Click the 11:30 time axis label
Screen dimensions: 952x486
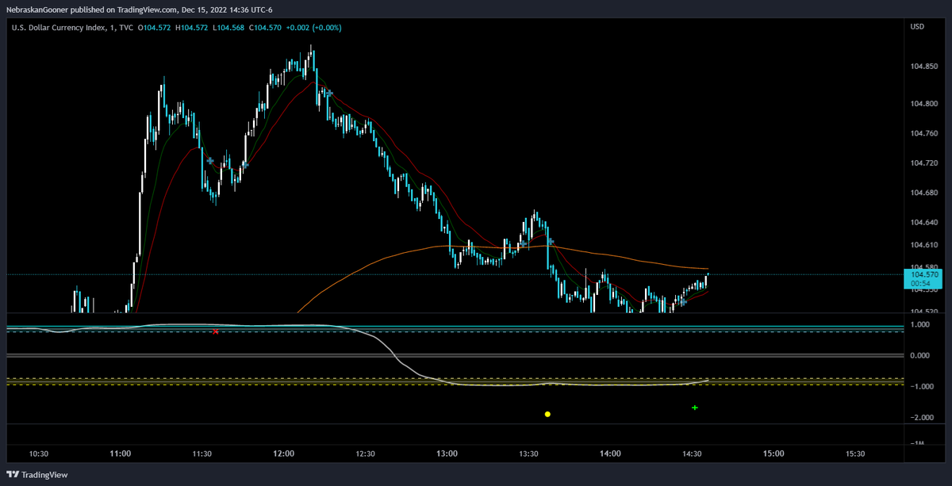[x=202, y=454]
